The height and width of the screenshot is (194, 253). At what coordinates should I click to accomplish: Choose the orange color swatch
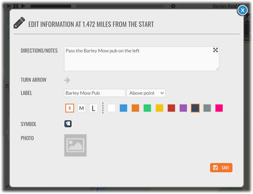point(135,108)
